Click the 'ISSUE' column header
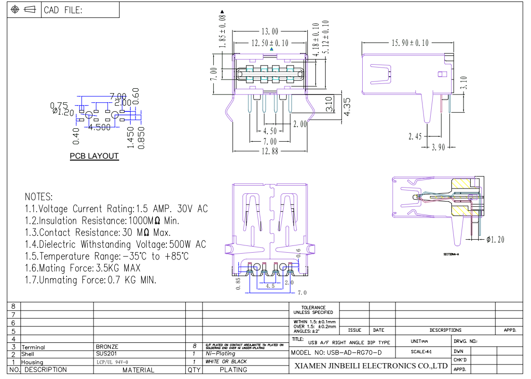531x379 pixels. point(354,330)
